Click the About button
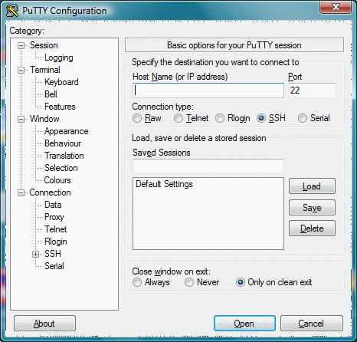 [x=44, y=324]
